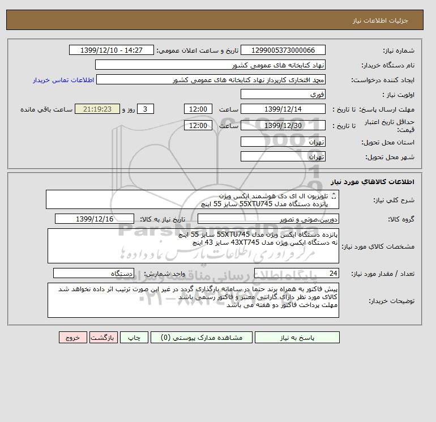Click the مشخصات کالای مورد نیاز text area
The height and width of the screenshot is (422, 436).
coord(193,246)
